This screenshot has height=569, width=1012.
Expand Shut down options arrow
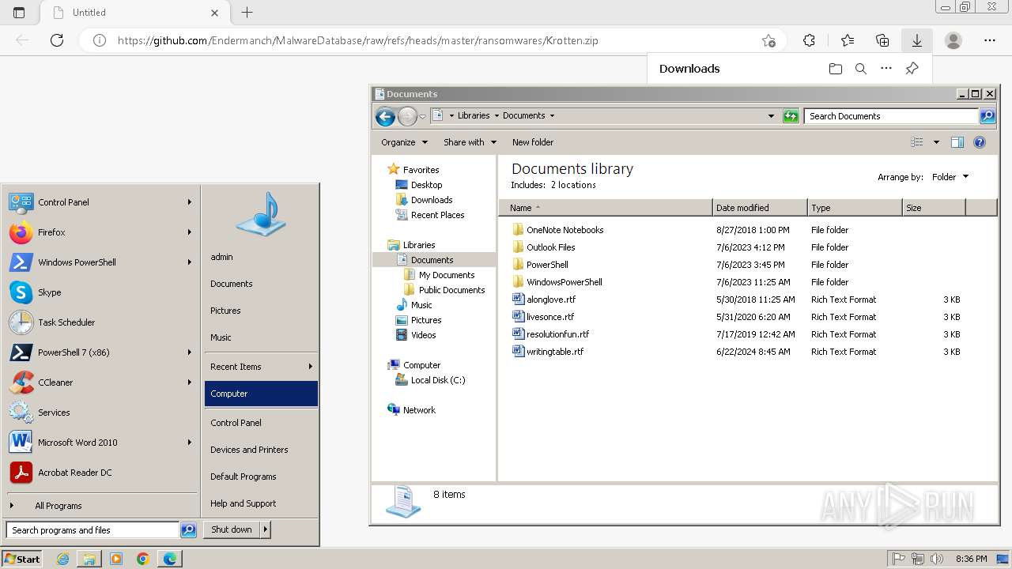pyautogui.click(x=266, y=529)
